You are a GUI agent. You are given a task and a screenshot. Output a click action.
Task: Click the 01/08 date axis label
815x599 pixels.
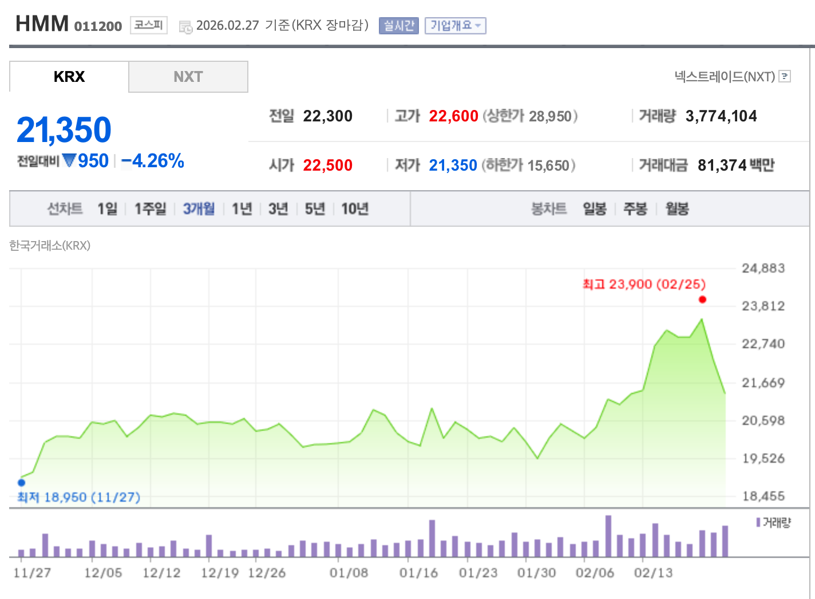pyautogui.click(x=349, y=573)
